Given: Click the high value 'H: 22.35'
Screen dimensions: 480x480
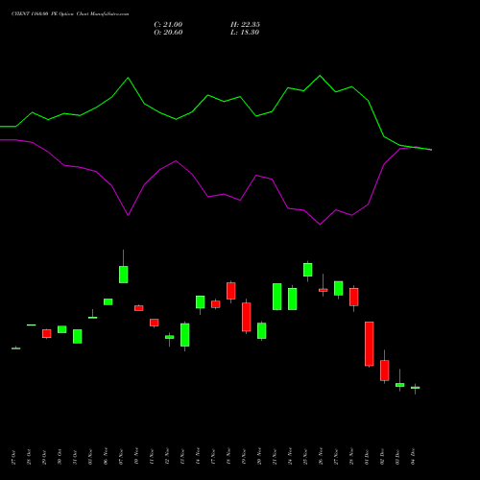Looking at the screenshot, I should click(245, 25).
